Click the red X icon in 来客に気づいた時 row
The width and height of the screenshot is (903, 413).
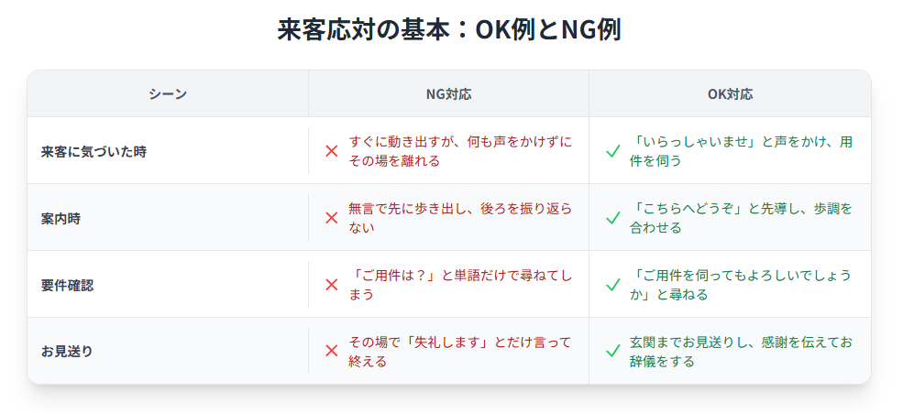[x=331, y=151]
